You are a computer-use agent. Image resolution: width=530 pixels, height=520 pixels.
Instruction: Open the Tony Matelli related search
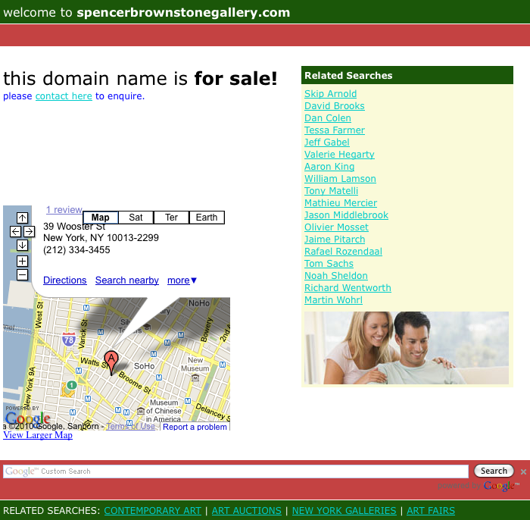tap(331, 191)
